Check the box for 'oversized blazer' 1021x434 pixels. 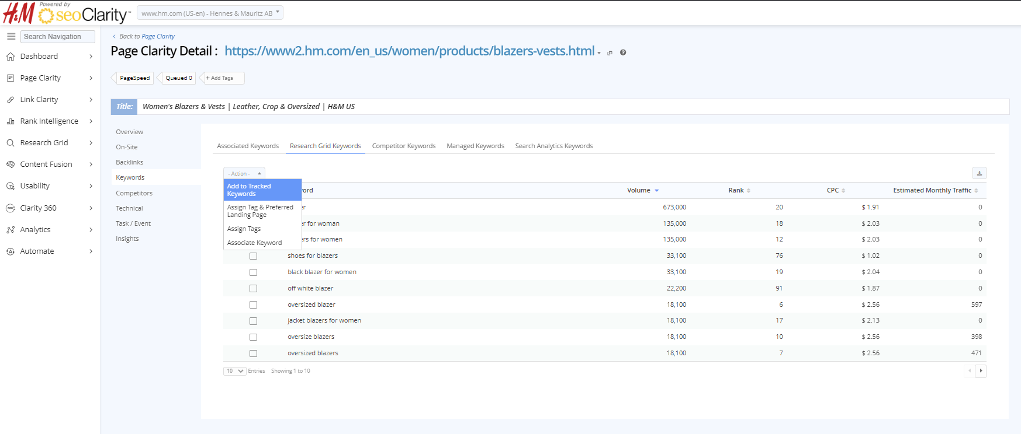tap(253, 305)
